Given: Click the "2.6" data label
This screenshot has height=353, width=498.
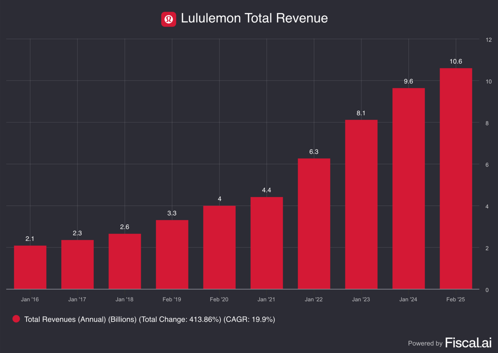Looking at the screenshot, I should (x=124, y=227).
